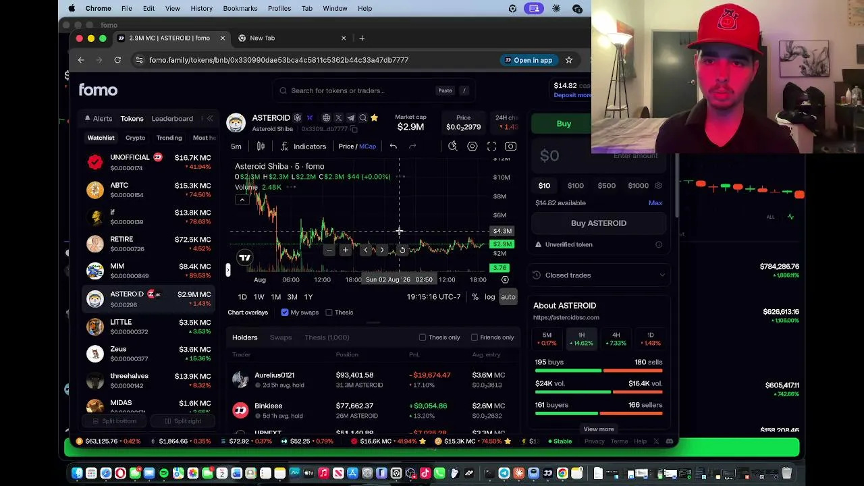864x486 pixels.
Task: Open the 5m chart interval dropdown
Action: (x=236, y=146)
